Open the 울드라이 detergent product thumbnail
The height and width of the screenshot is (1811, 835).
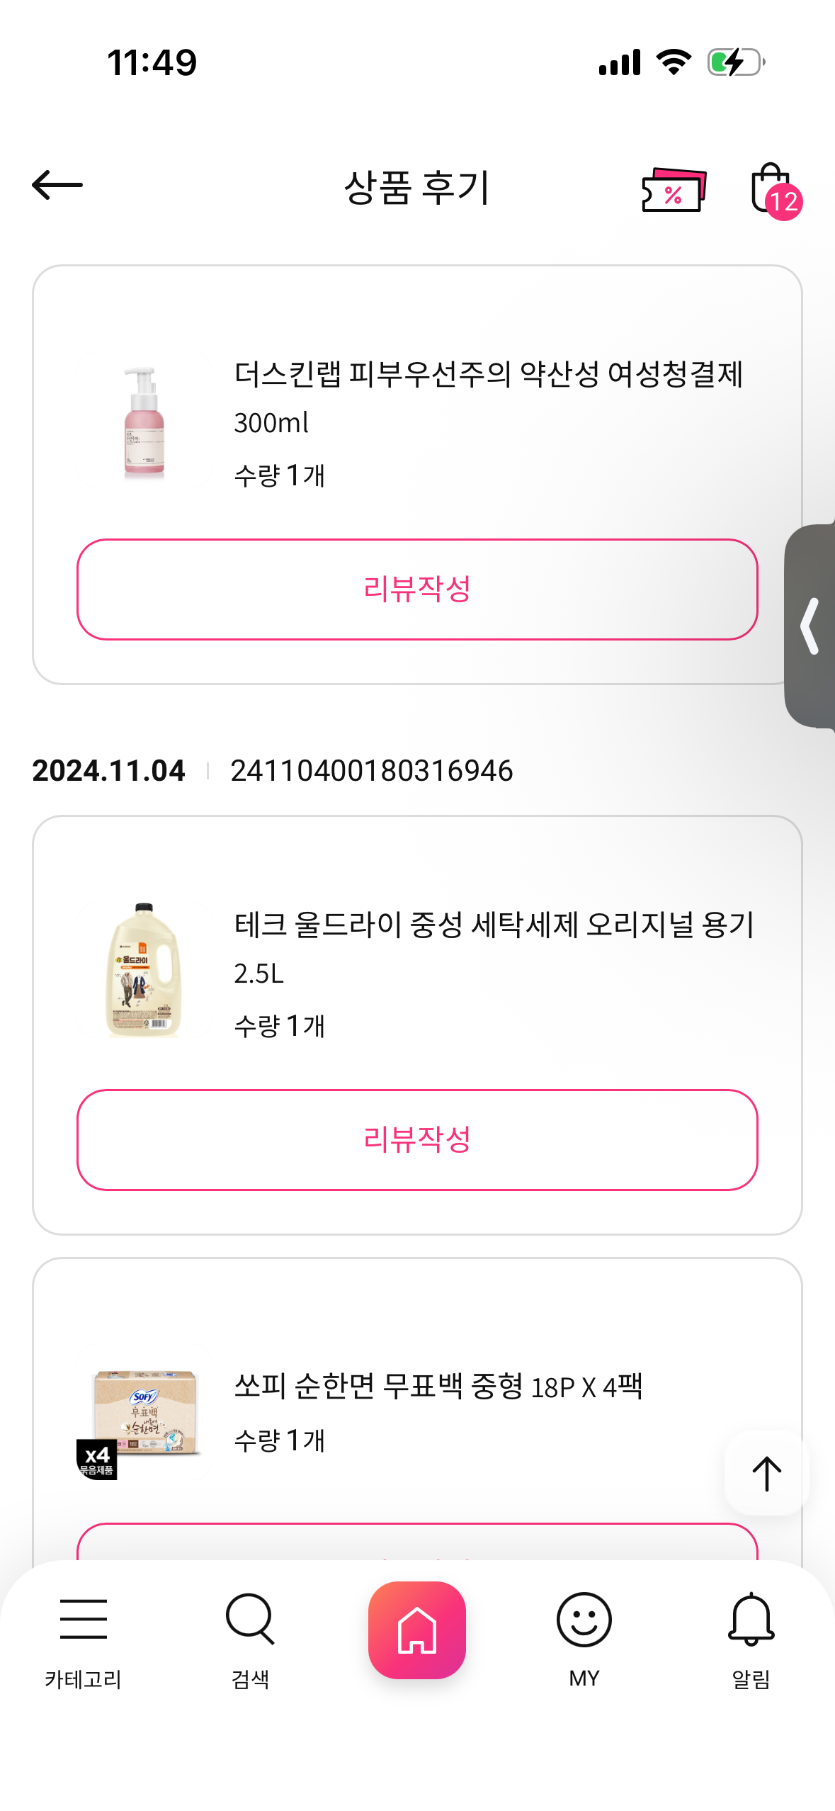tap(144, 971)
